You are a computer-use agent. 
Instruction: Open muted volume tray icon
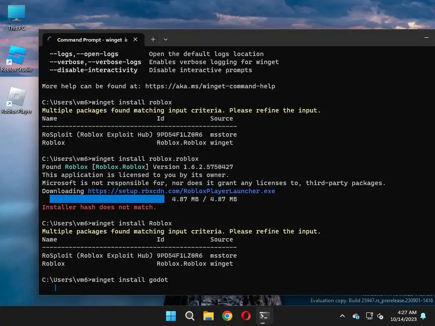point(380,316)
